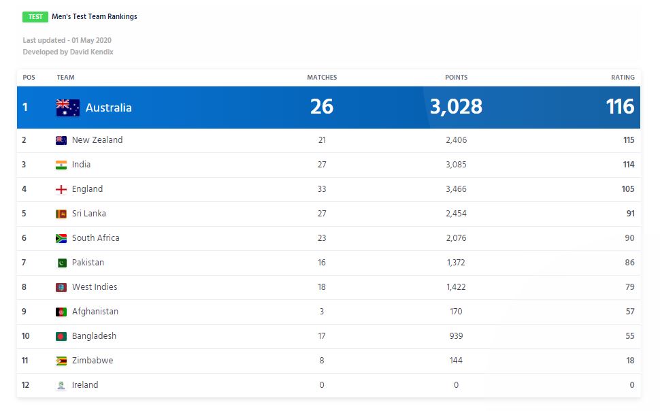Click the Australia flag icon
Screen dimensions: 660x411
68,108
